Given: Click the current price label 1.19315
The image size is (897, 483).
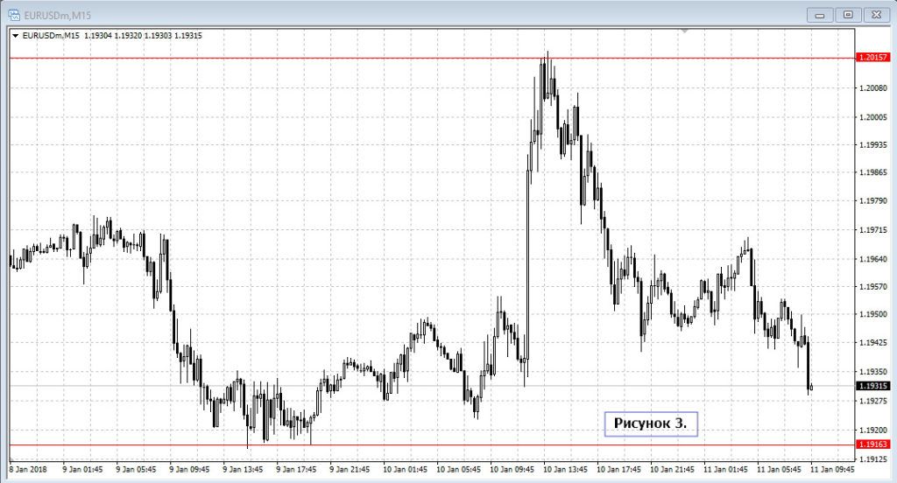Looking at the screenshot, I should pos(875,386).
